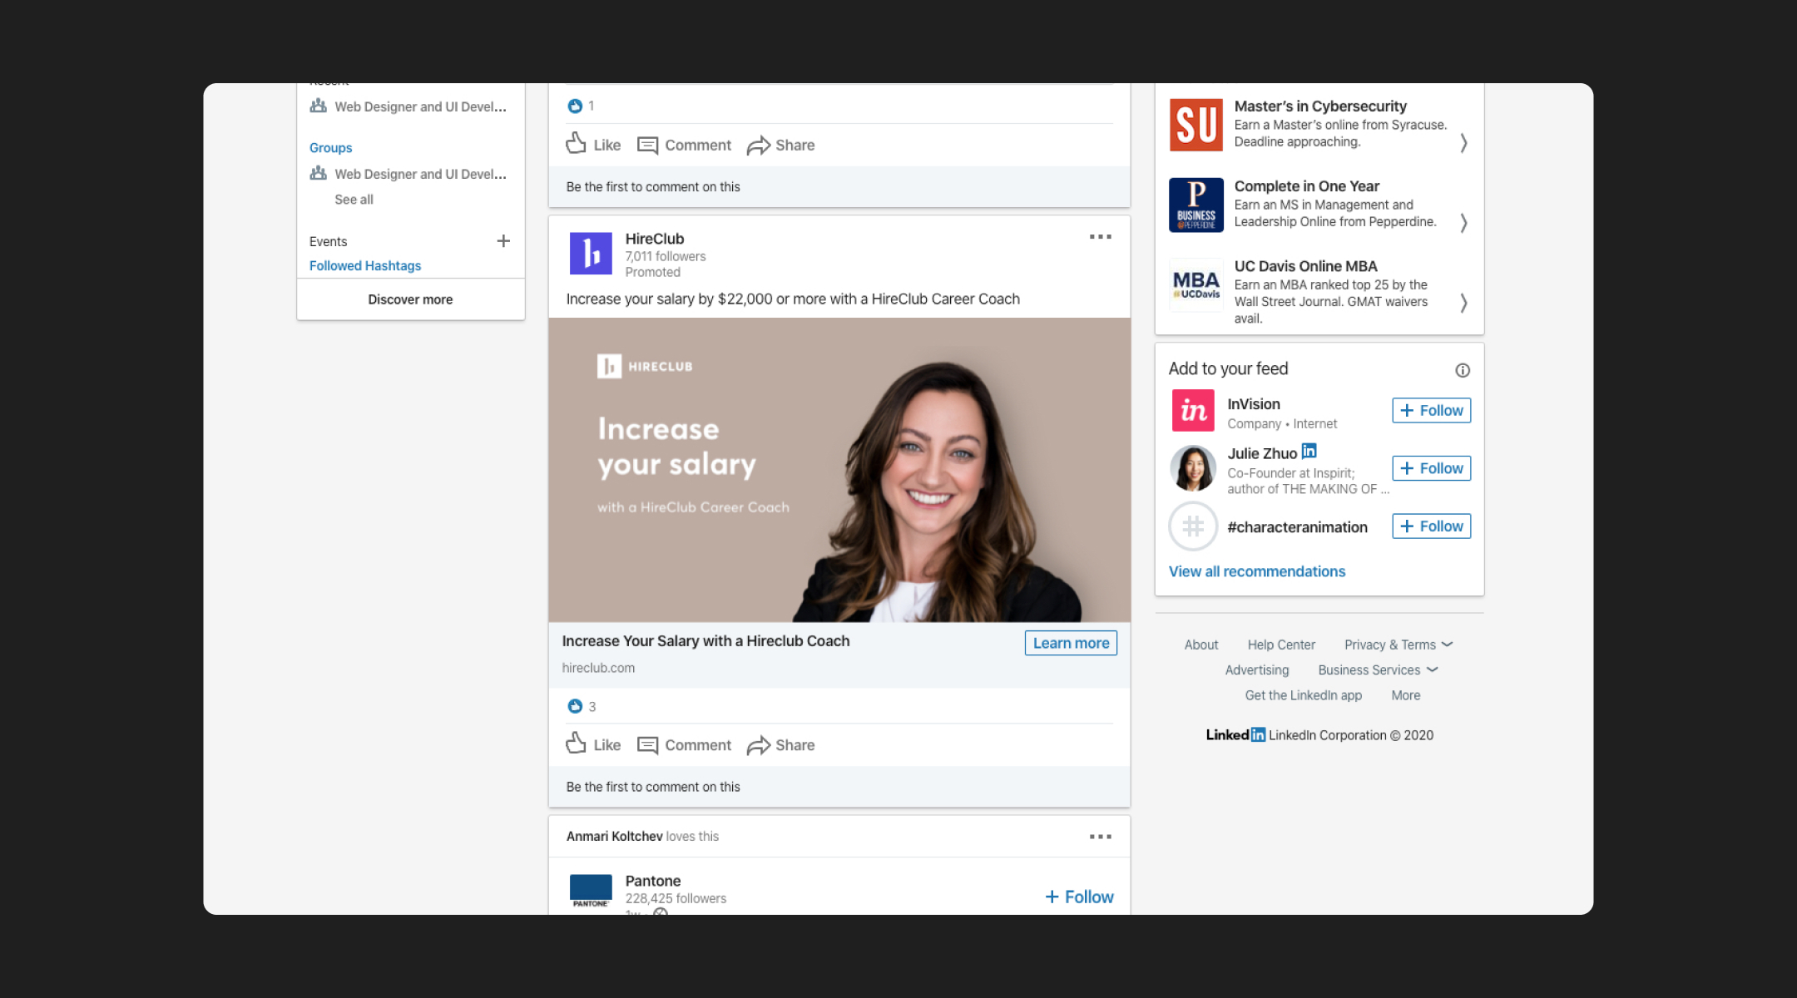This screenshot has width=1797, height=998.
Task: Follow InVision
Action: (1431, 410)
